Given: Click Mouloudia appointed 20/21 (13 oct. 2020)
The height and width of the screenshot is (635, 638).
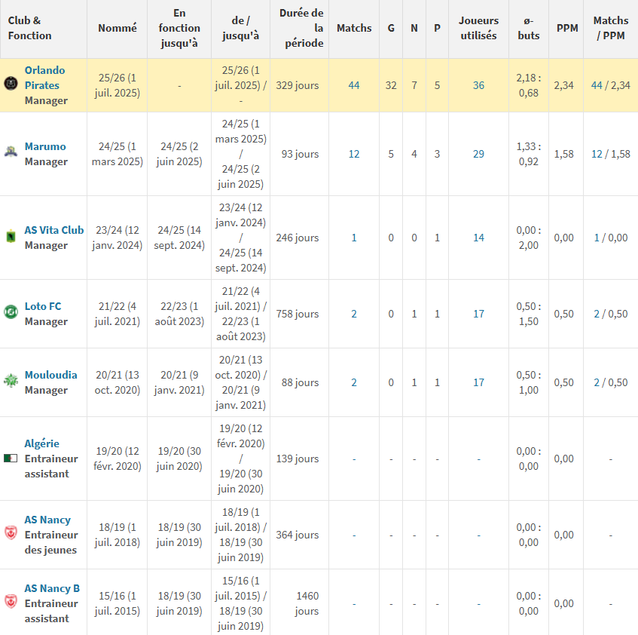Looking at the screenshot, I should tap(118, 382).
